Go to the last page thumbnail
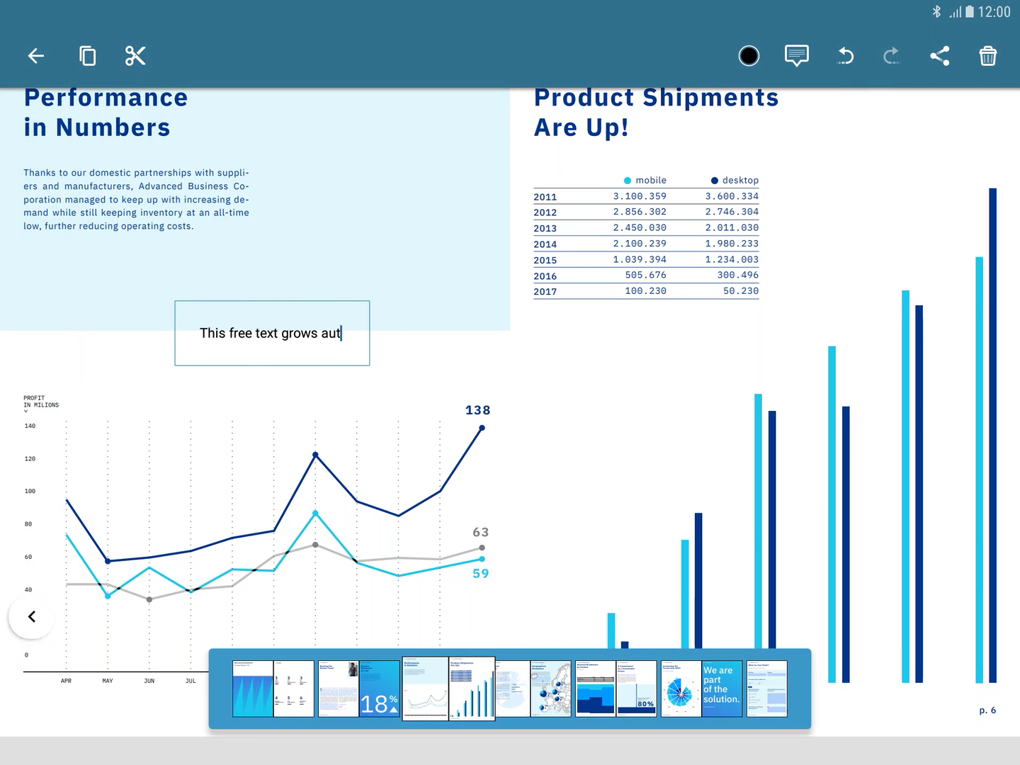 click(x=766, y=688)
